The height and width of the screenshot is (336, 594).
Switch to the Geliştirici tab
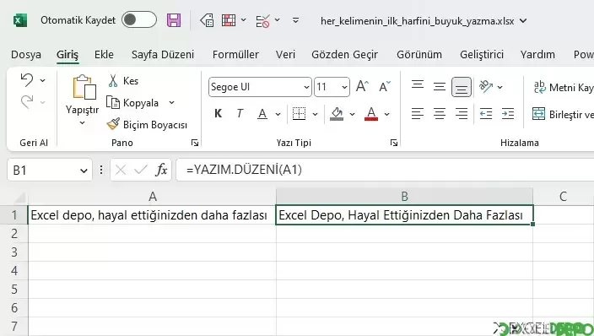482,55
